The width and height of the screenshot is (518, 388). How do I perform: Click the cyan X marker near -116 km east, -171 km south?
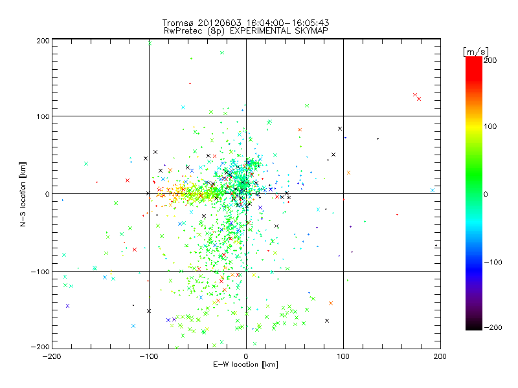133,326
